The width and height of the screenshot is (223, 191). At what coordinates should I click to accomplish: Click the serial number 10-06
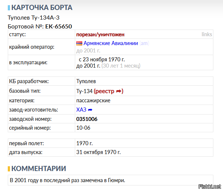pyautogui.click(x=83, y=128)
